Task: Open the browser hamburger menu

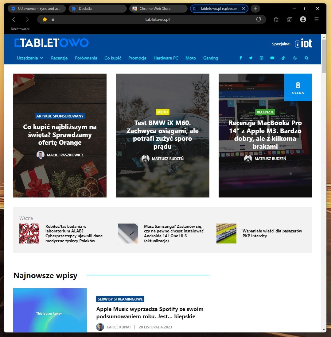Action: point(317,19)
